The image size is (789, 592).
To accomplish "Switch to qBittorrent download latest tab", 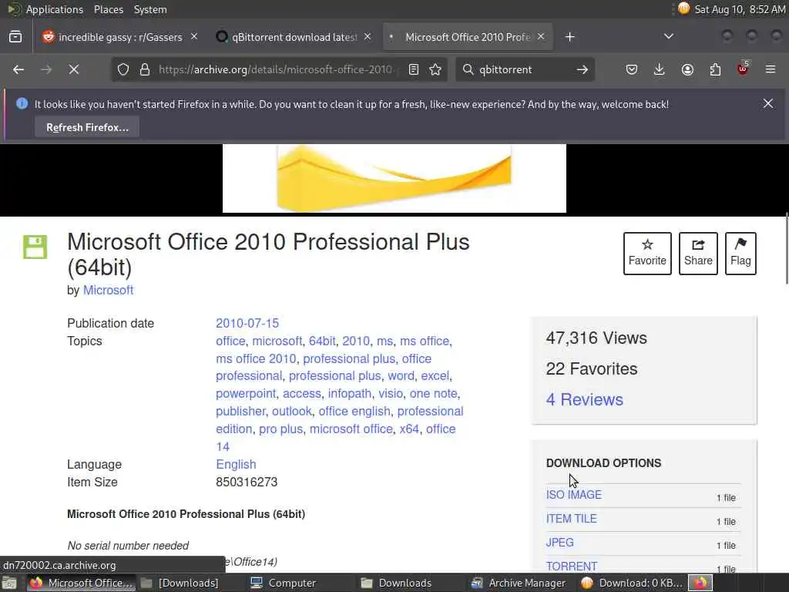I will [x=294, y=37].
